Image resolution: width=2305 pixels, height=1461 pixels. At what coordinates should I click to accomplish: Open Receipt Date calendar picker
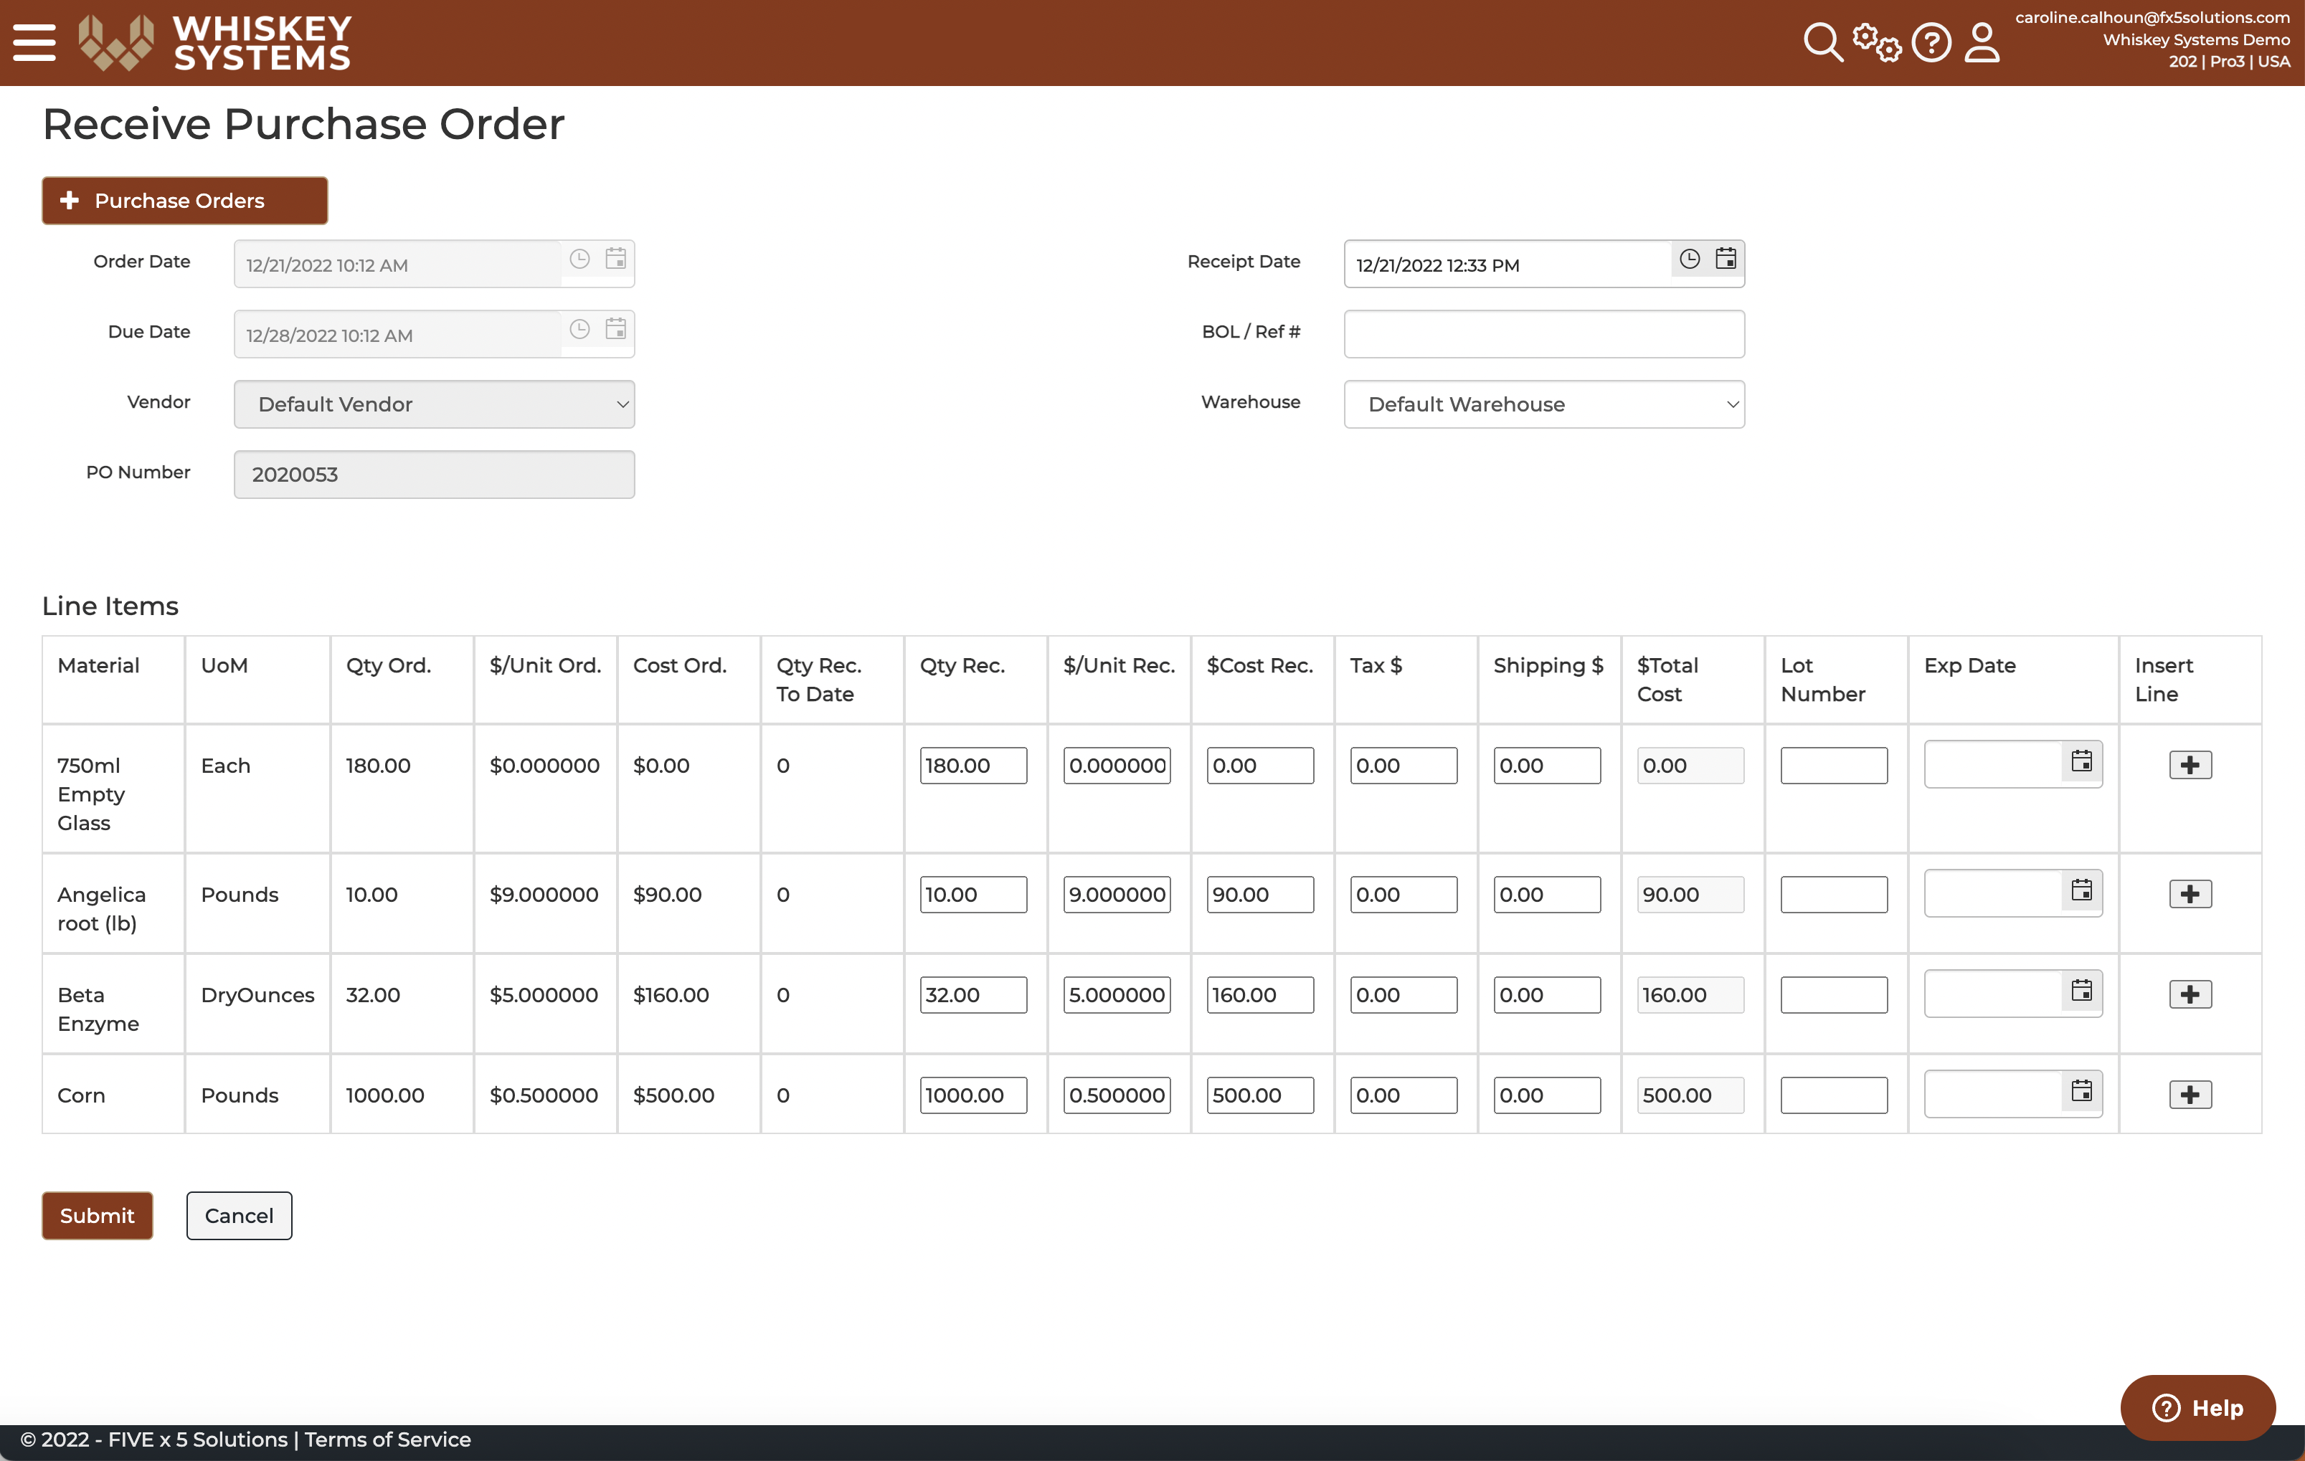point(1726,260)
